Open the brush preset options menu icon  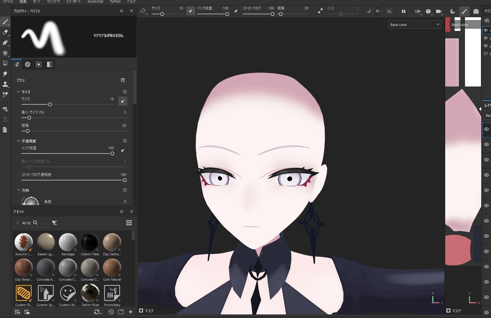123,80
